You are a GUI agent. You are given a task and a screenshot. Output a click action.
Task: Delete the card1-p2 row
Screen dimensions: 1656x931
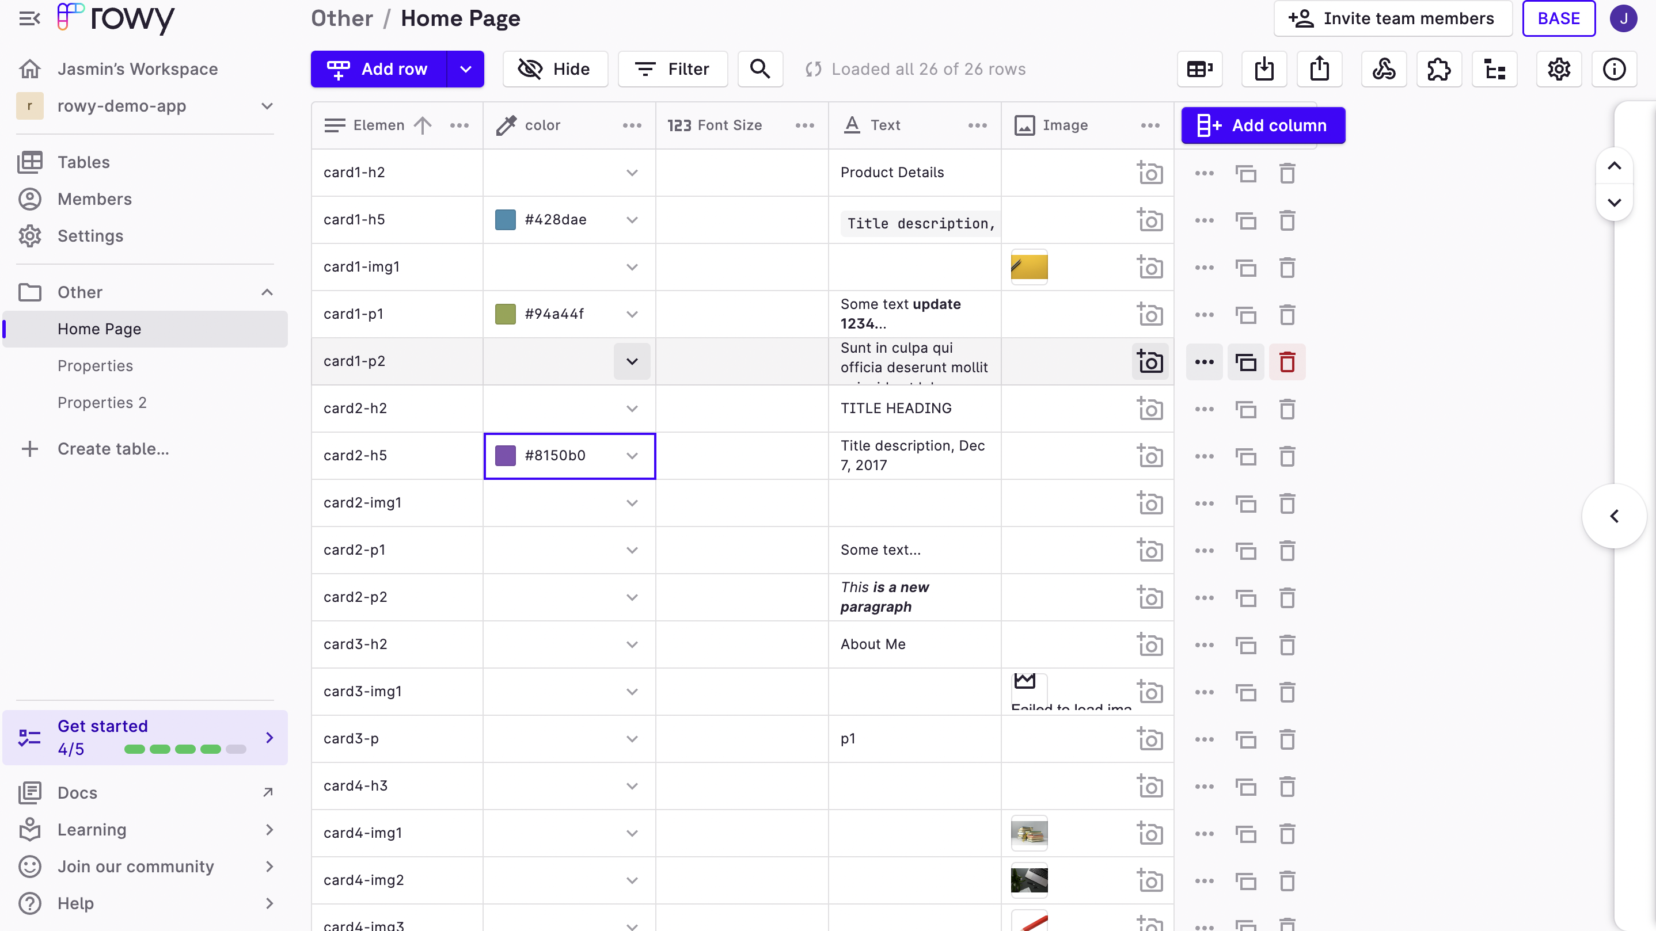click(x=1287, y=362)
